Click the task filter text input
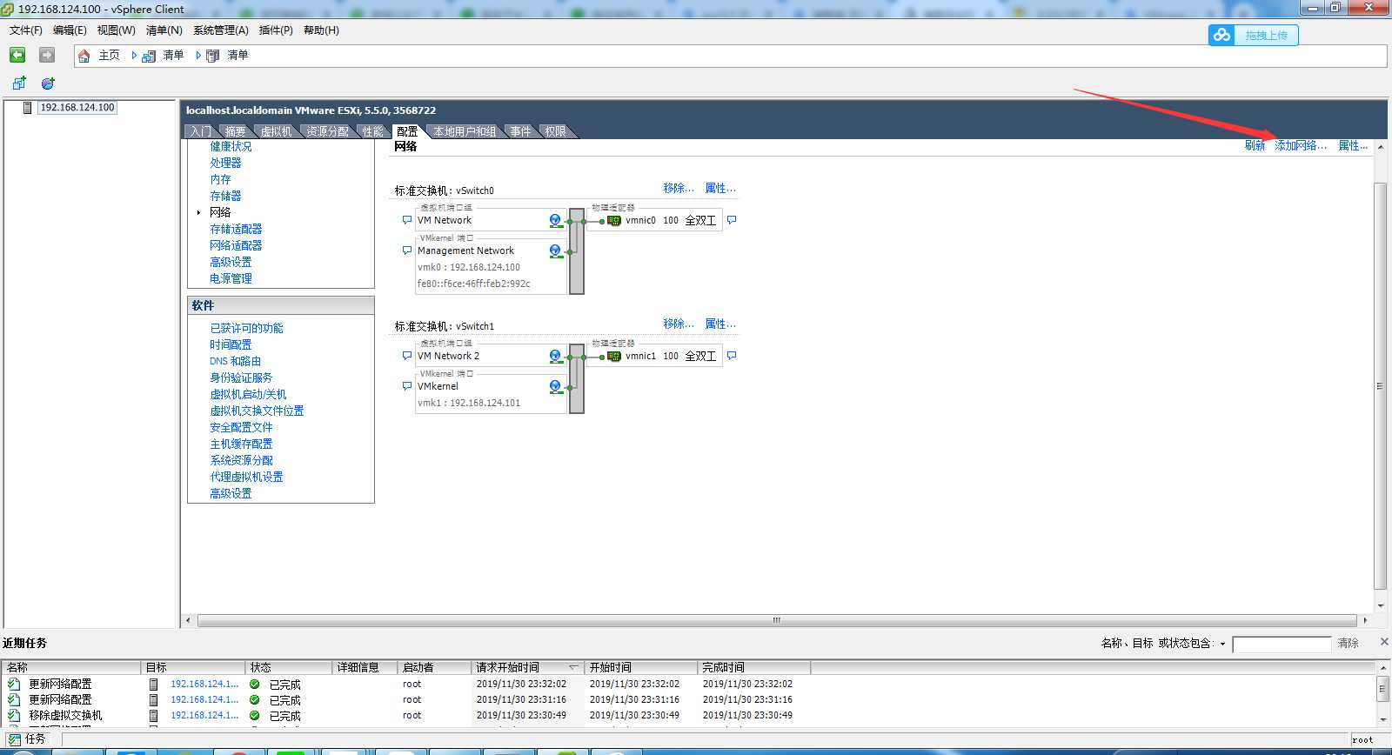The image size is (1392, 755). pos(1282,644)
